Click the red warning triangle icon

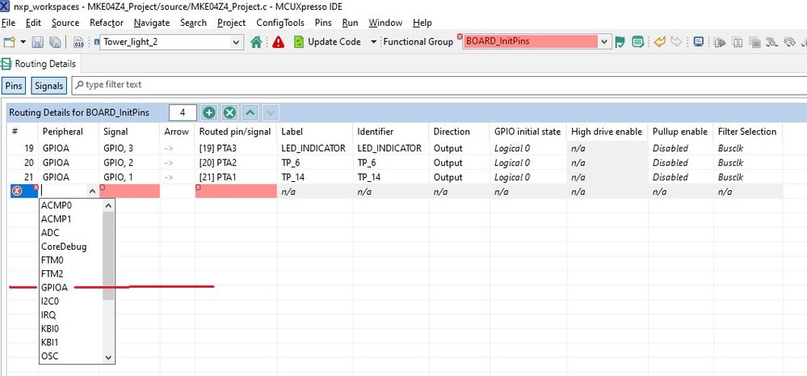[x=279, y=42]
